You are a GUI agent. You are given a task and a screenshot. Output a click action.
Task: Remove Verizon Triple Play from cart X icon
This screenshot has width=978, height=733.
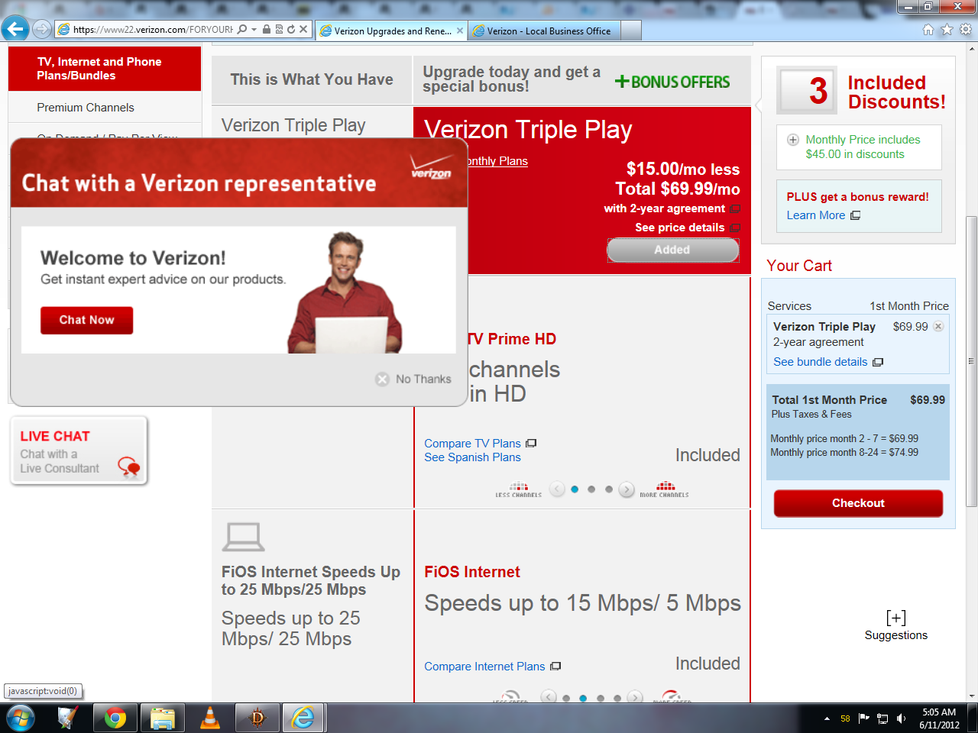[x=938, y=326]
